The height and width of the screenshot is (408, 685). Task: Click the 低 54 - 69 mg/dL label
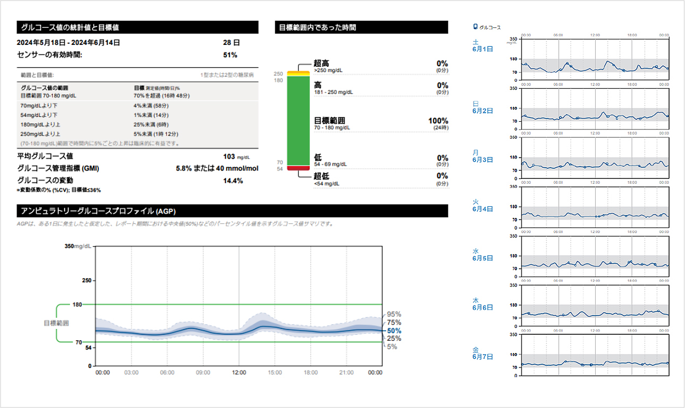[x=331, y=160]
